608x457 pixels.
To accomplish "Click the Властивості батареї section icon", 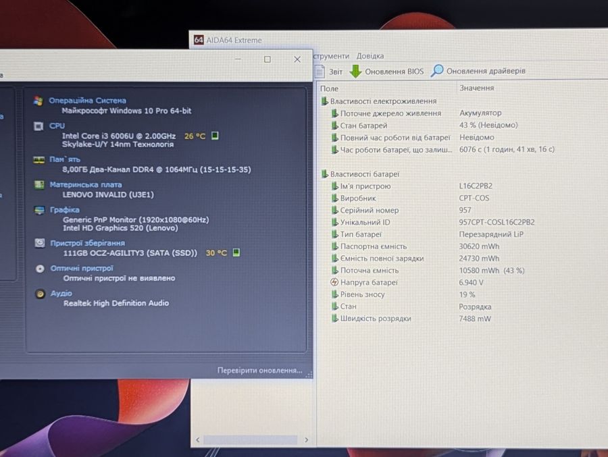I will coord(324,174).
